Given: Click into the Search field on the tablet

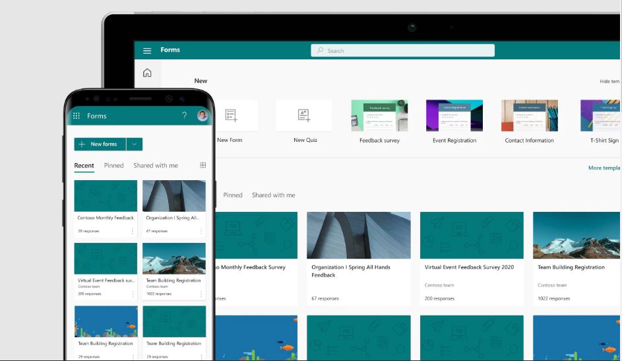Looking at the screenshot, I should tap(402, 50).
